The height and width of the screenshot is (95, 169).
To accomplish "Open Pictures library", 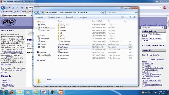I will tap(44, 44).
